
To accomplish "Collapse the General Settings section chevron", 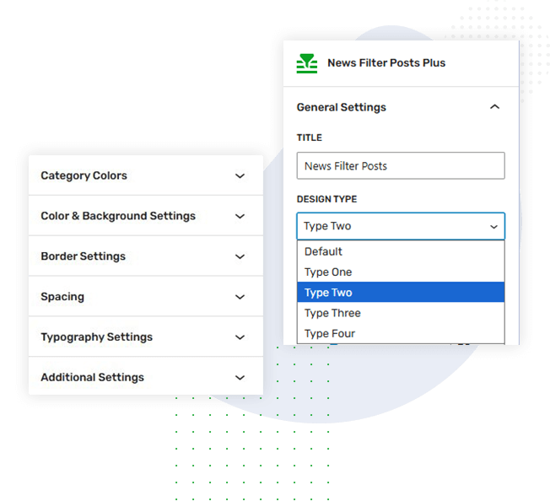I will tap(494, 107).
